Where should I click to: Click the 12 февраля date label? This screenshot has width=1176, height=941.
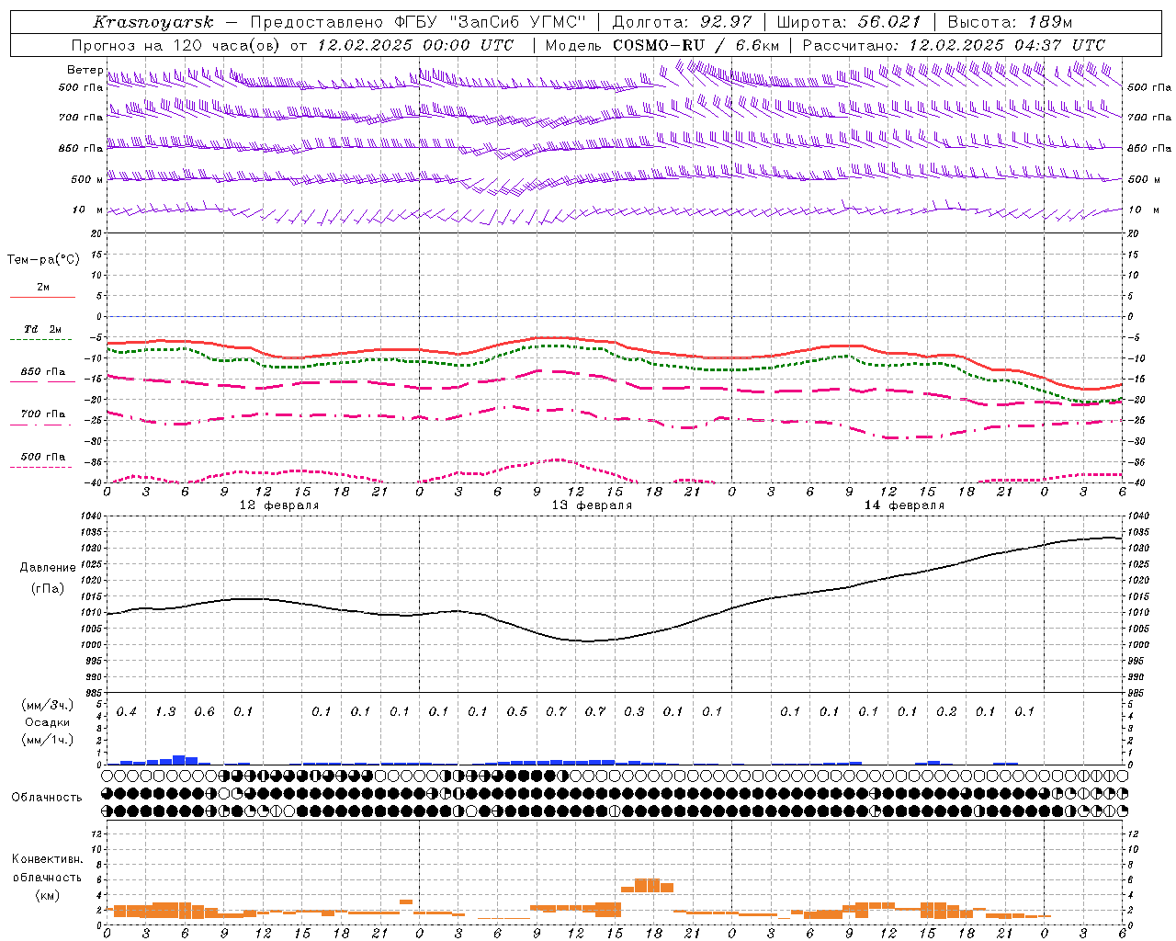tap(279, 505)
